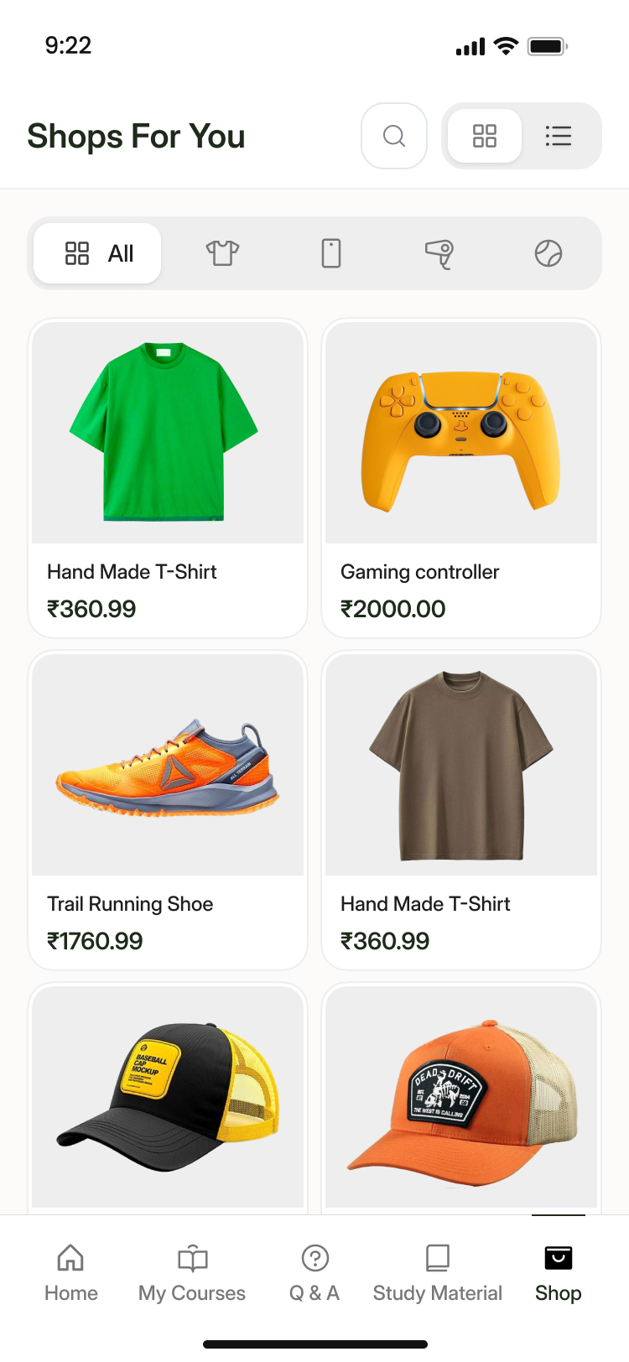The width and height of the screenshot is (629, 1362).
Task: Switch to list view layout
Action: tap(559, 136)
